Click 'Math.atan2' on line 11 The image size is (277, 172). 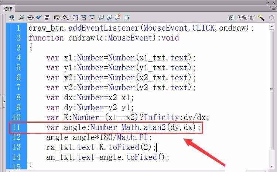pyautogui.click(x=144, y=127)
